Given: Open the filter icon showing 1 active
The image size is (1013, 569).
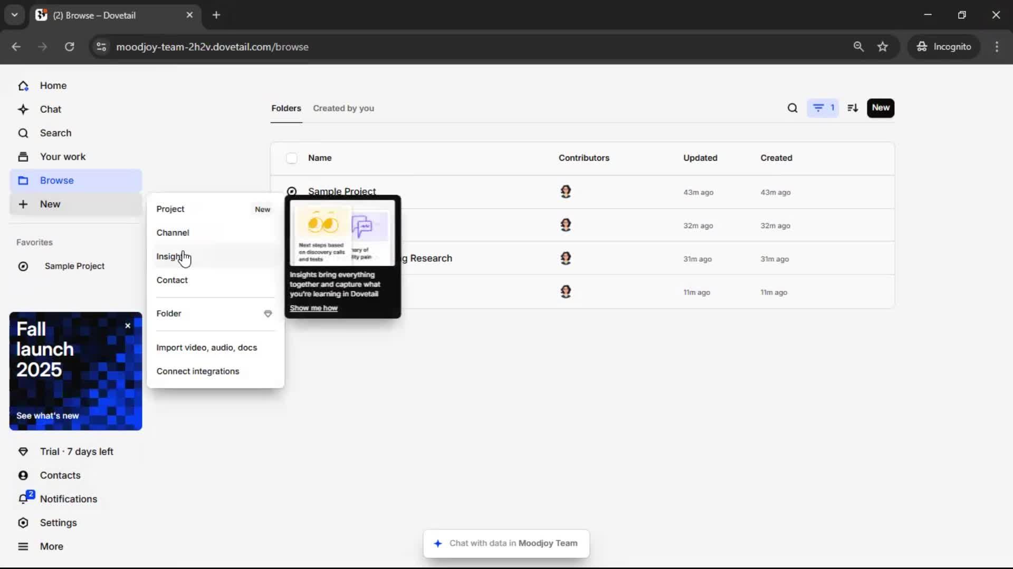Looking at the screenshot, I should 823,108.
